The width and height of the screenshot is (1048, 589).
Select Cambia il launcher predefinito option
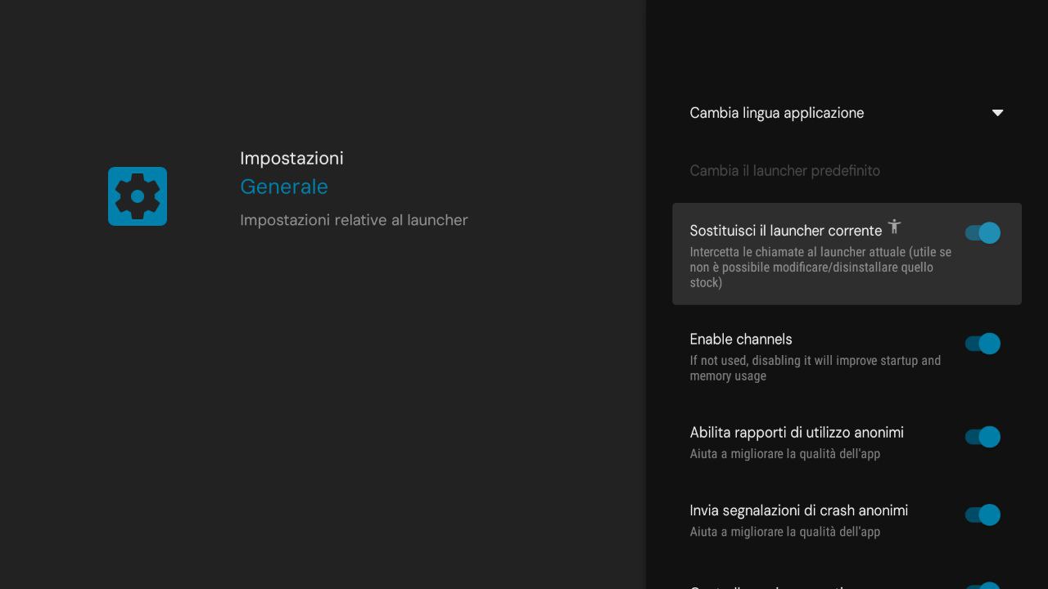784,171
